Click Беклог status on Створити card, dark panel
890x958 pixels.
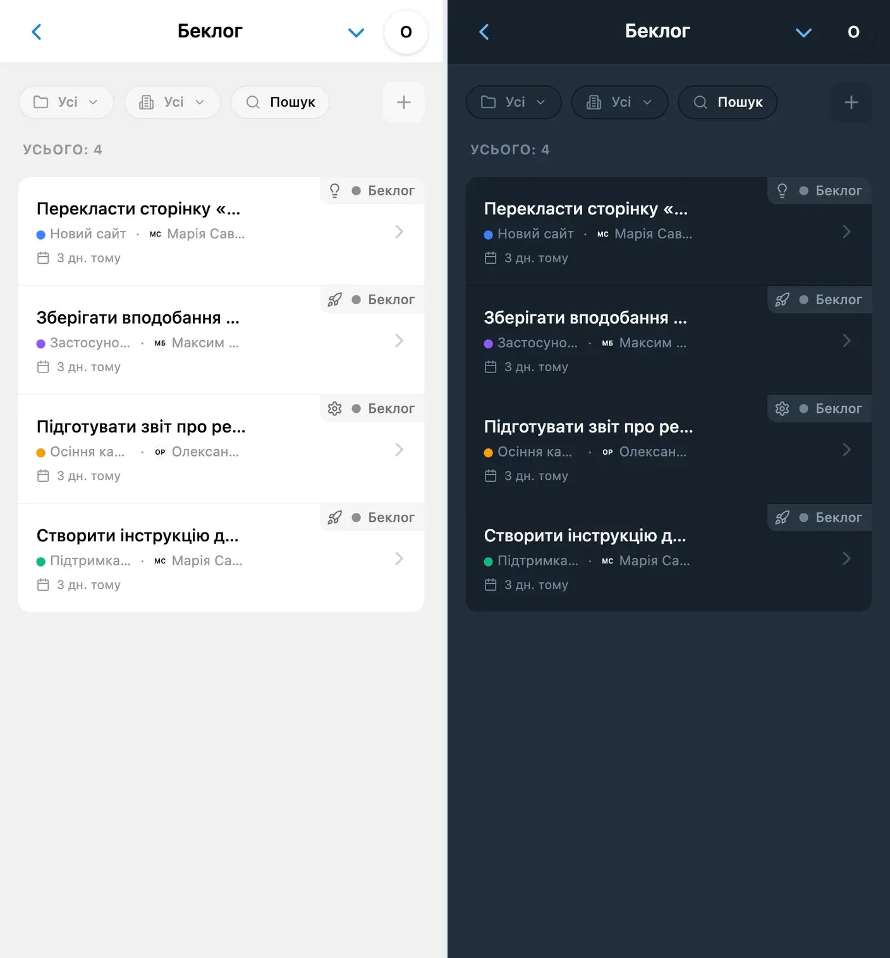[x=831, y=517]
